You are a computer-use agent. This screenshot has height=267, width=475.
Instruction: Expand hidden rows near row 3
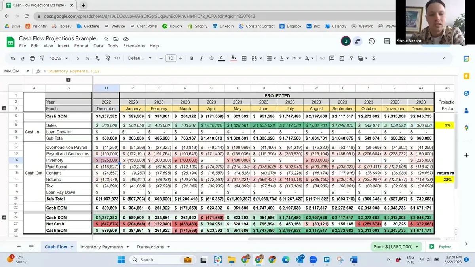[x=4, y=108]
